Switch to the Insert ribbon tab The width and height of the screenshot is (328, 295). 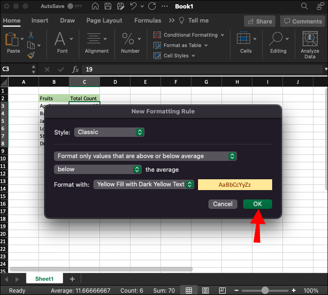point(40,21)
